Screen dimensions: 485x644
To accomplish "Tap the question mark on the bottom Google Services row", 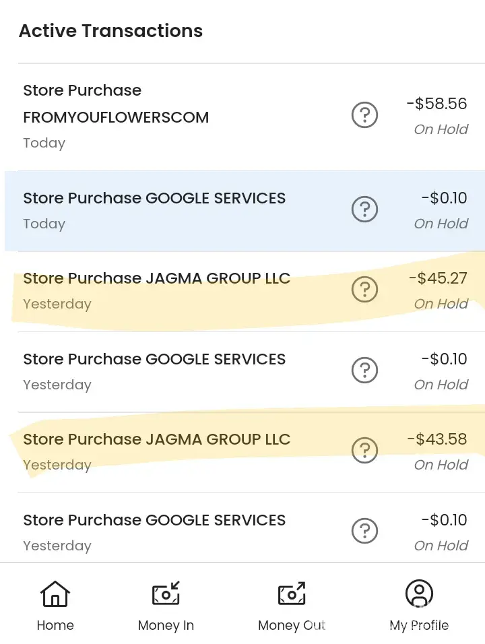I will (364, 532).
